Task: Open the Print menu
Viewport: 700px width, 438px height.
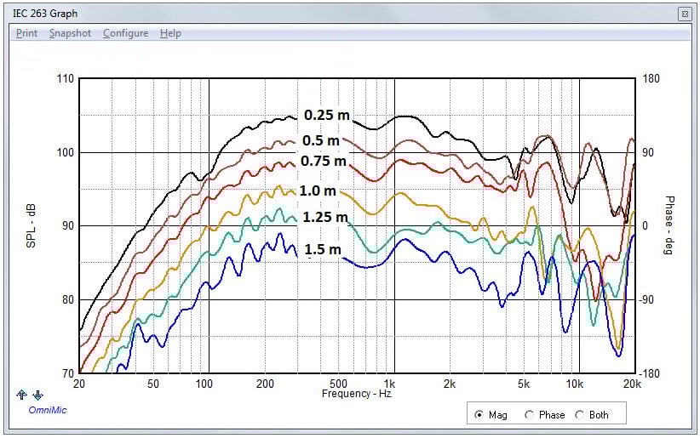Action: tap(26, 33)
